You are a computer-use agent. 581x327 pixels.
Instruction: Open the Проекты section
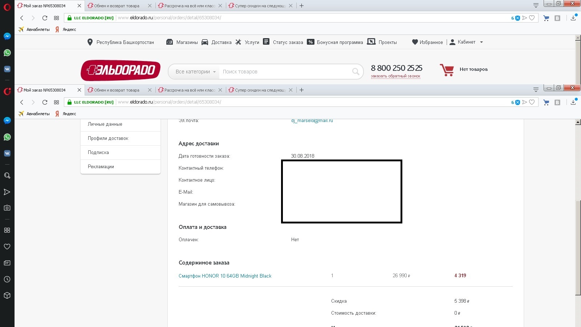pos(382,42)
